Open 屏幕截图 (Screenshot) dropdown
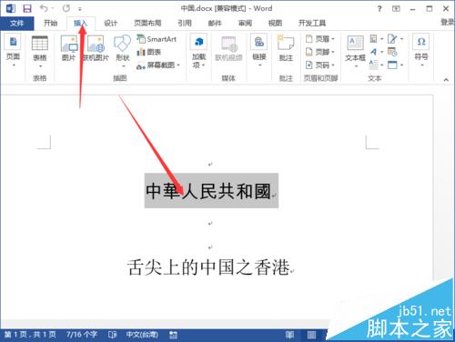The image size is (455, 342). (158, 65)
